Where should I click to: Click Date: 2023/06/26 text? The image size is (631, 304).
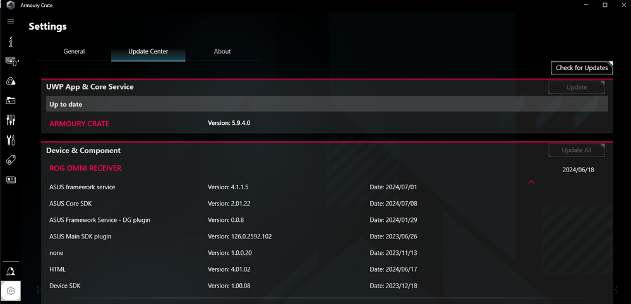click(394, 237)
